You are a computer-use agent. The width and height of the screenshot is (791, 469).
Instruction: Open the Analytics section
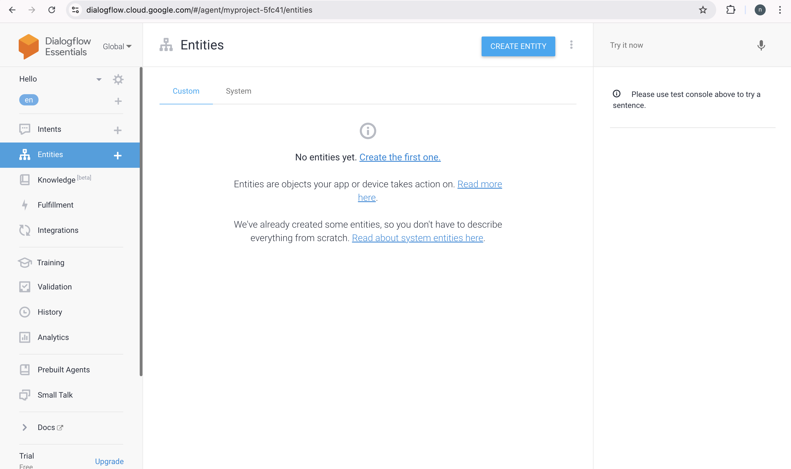[53, 337]
